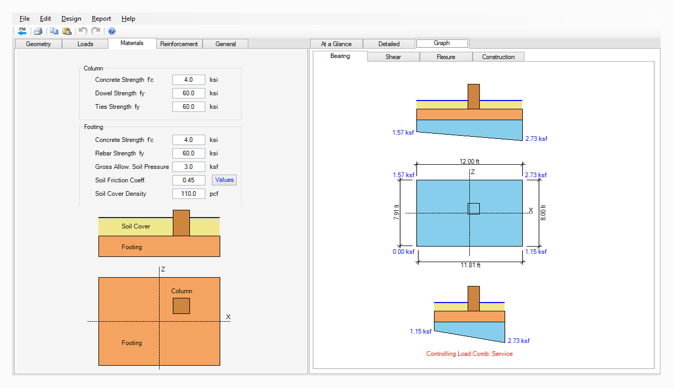The image size is (674, 388).
Task: Click the Soil Cover Density input field
Action: (189, 194)
